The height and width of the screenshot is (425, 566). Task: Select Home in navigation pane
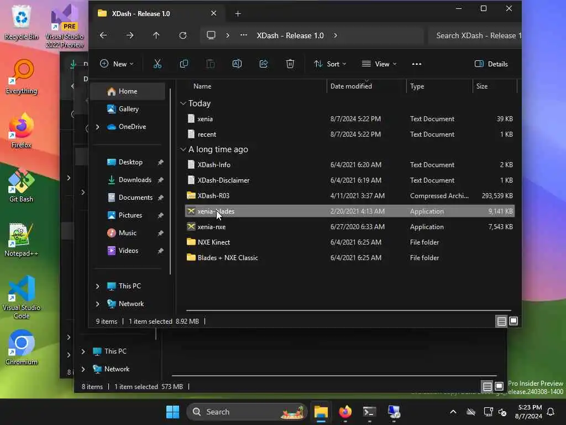click(x=127, y=91)
